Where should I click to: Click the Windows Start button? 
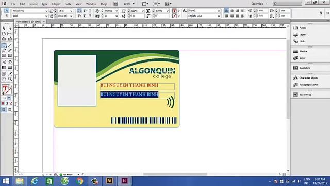[6, 181]
